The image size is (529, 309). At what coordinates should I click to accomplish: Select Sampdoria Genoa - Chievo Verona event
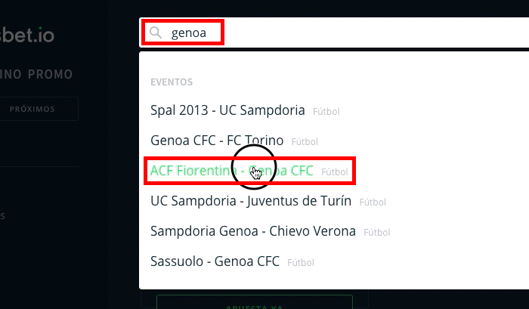tap(253, 231)
